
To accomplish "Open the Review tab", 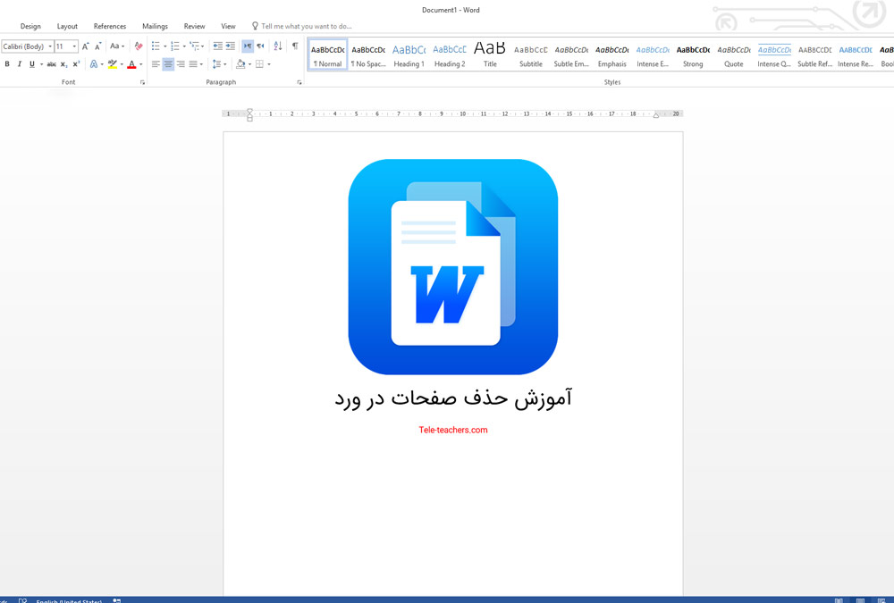I will click(194, 26).
